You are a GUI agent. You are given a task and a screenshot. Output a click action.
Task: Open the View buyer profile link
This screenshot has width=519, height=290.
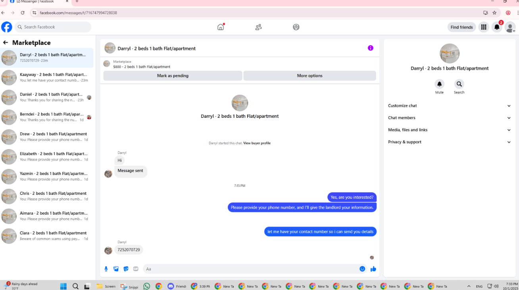[x=257, y=143]
